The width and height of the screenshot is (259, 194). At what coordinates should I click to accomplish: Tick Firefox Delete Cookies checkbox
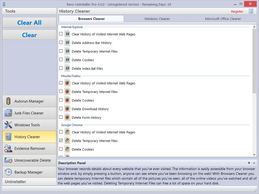click(x=61, y=100)
